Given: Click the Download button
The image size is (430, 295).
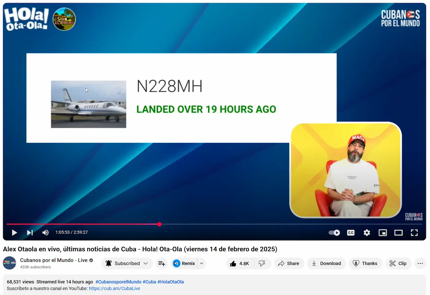Looking at the screenshot, I should tap(326, 263).
